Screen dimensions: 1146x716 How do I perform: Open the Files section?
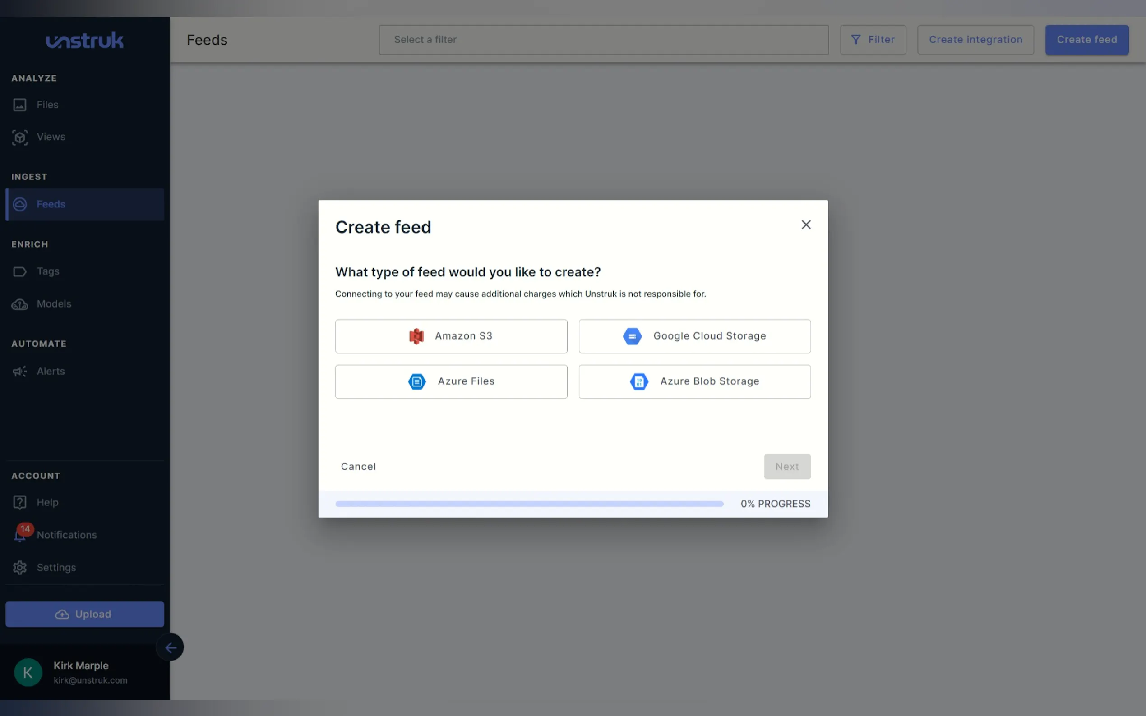(x=47, y=105)
